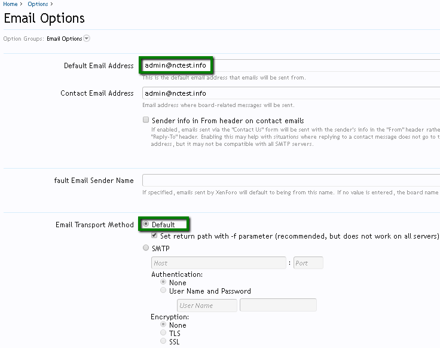Viewport: 440px width, 348px height.
Task: Select None under Authentication
Action: click(x=163, y=282)
